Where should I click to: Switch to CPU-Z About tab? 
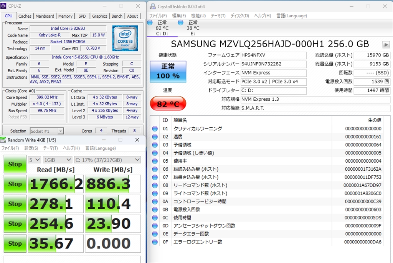click(x=132, y=16)
